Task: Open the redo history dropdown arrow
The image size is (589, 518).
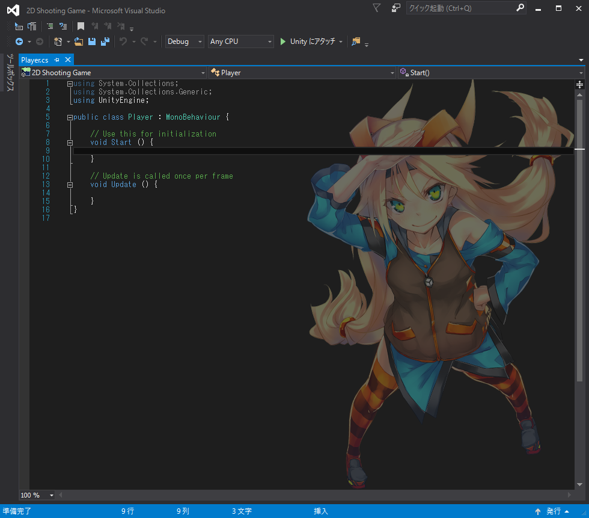Action: tap(155, 42)
